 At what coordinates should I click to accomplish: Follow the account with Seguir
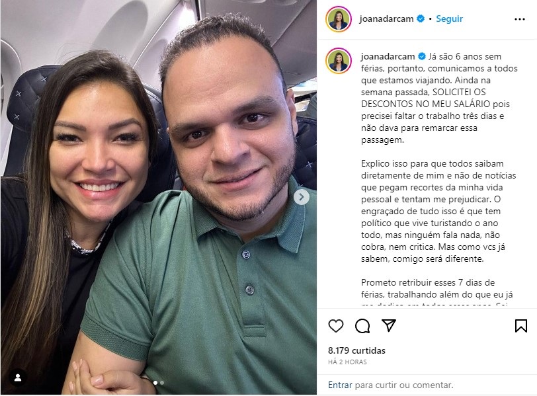coord(449,19)
